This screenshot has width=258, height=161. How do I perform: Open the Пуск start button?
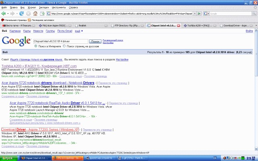9,158
